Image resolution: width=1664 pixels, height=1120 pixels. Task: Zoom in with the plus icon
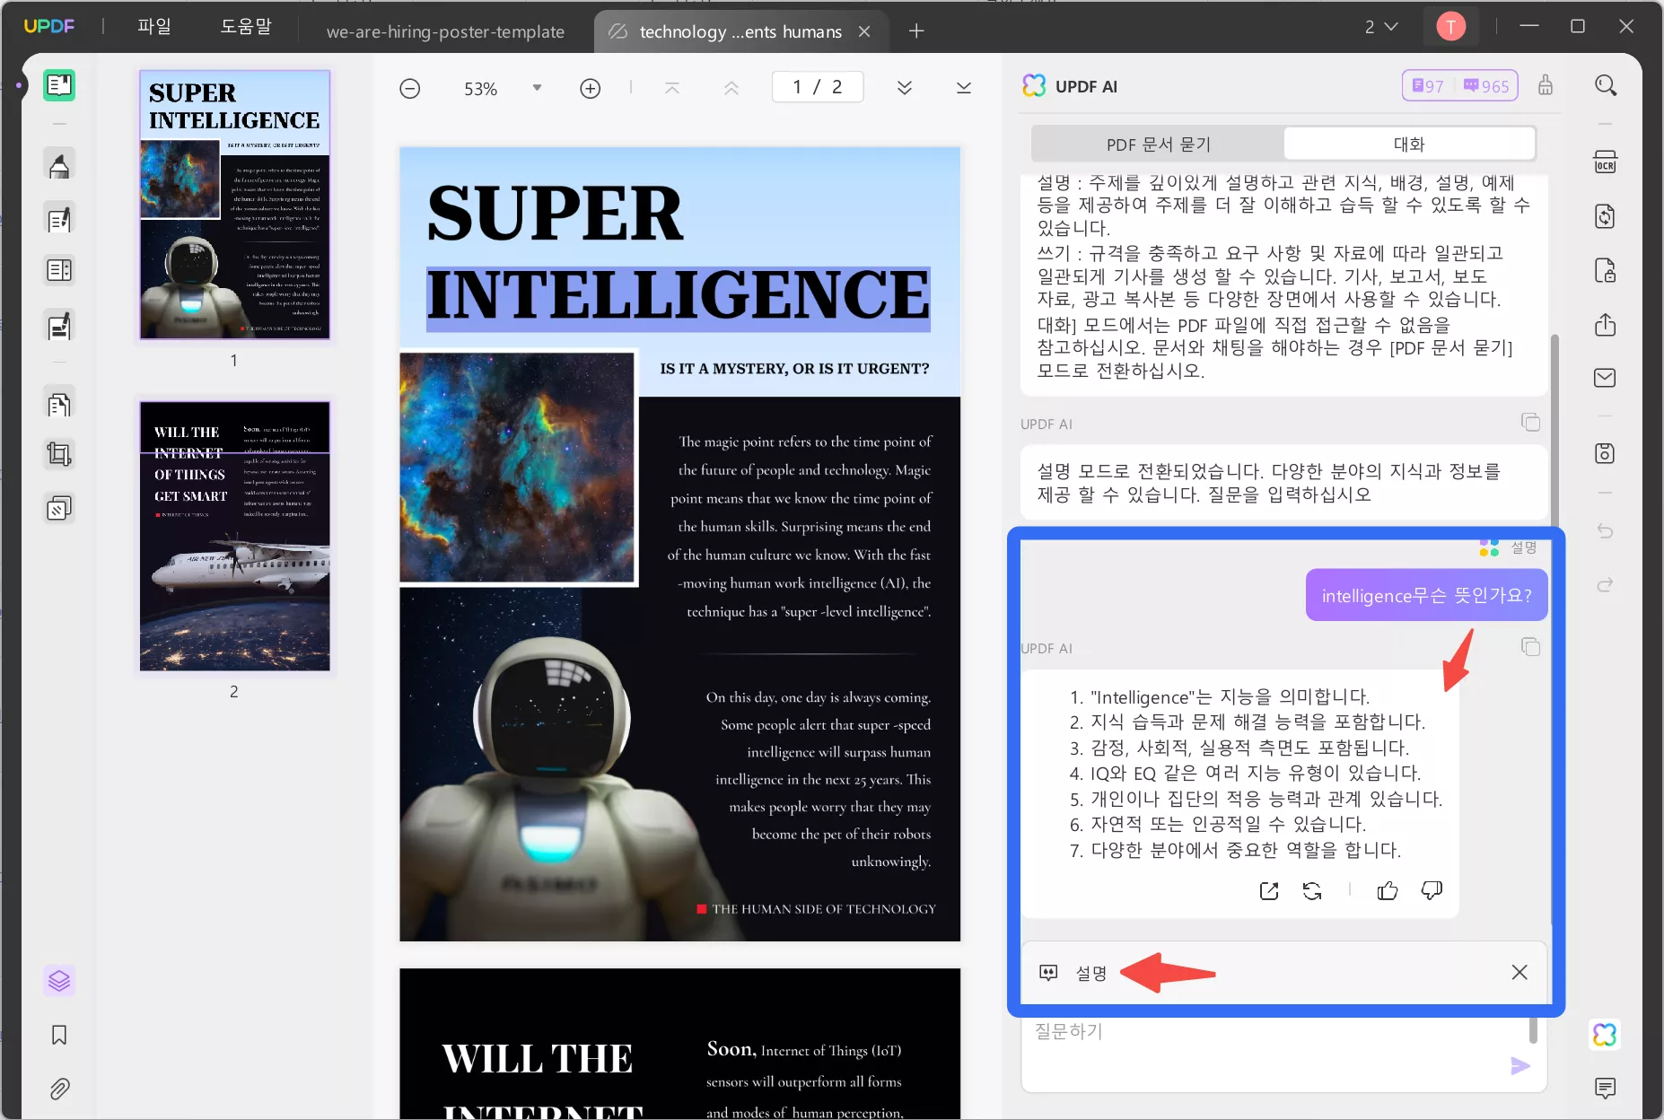[x=590, y=88]
